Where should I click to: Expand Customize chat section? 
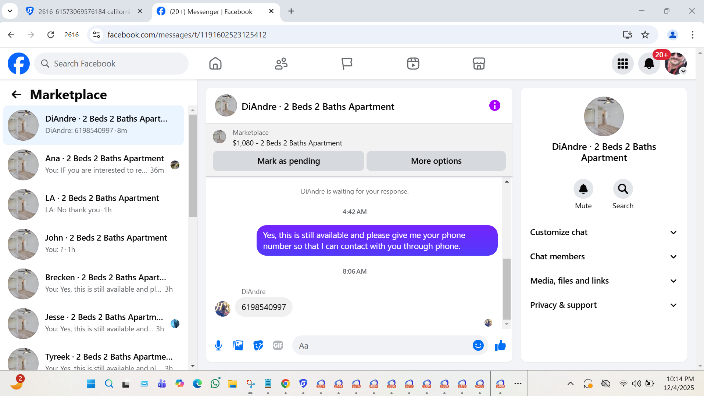pos(604,232)
